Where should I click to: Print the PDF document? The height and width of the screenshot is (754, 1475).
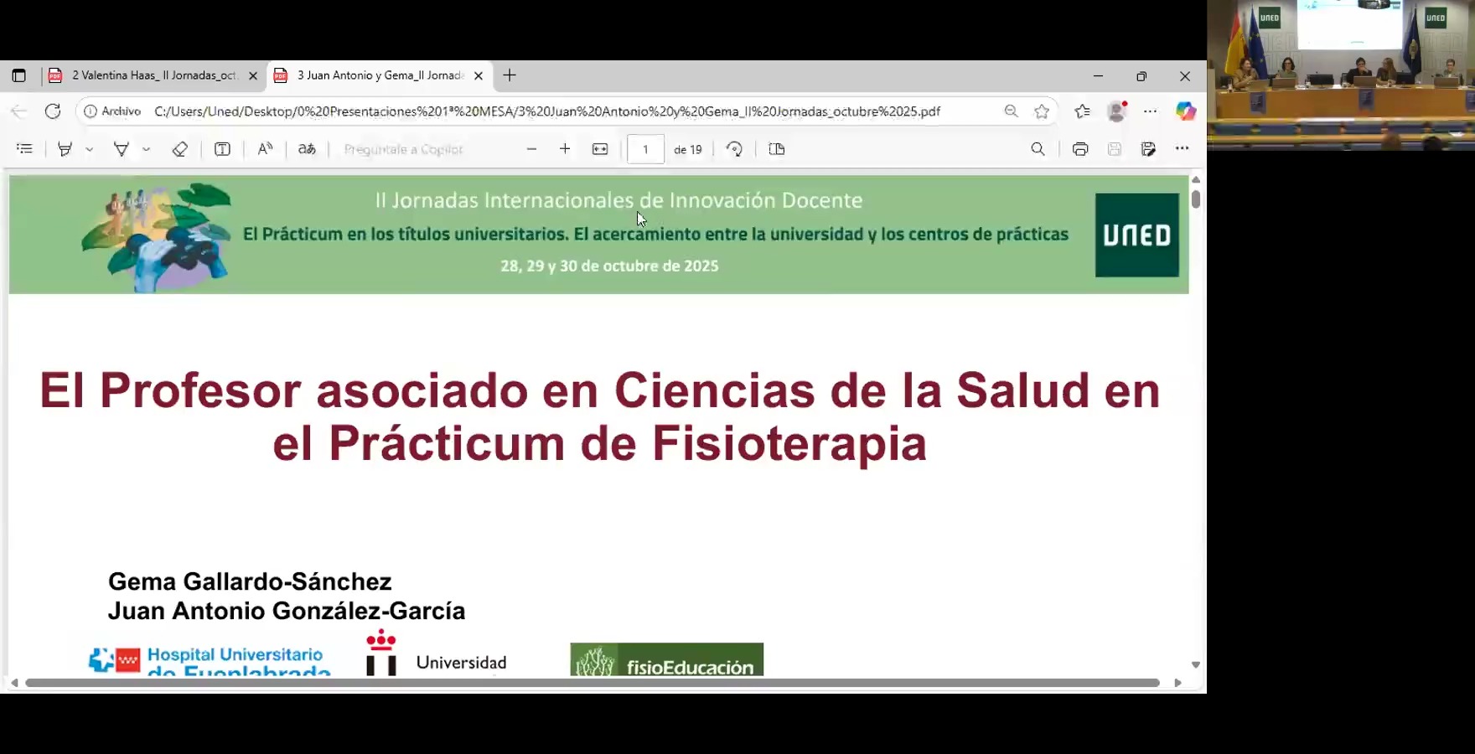tap(1080, 148)
